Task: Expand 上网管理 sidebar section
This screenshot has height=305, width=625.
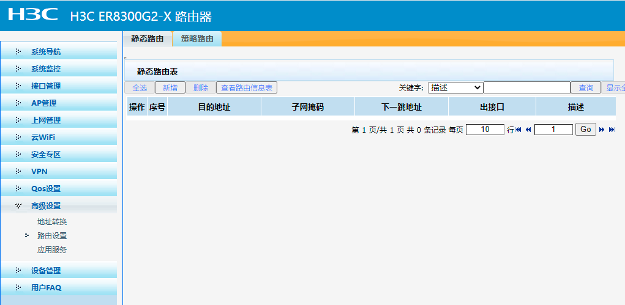Action: pos(59,120)
